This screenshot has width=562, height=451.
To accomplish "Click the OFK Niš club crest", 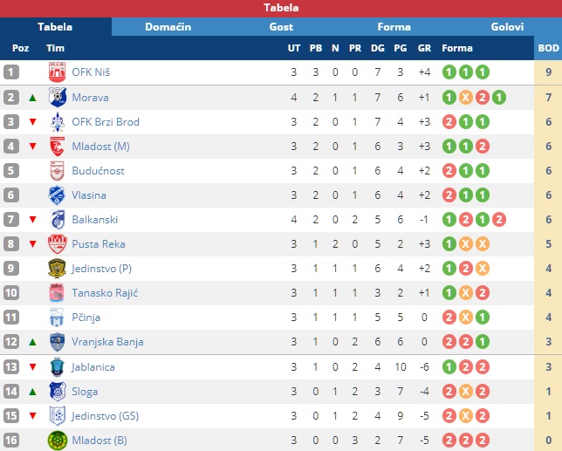I will click(x=57, y=72).
